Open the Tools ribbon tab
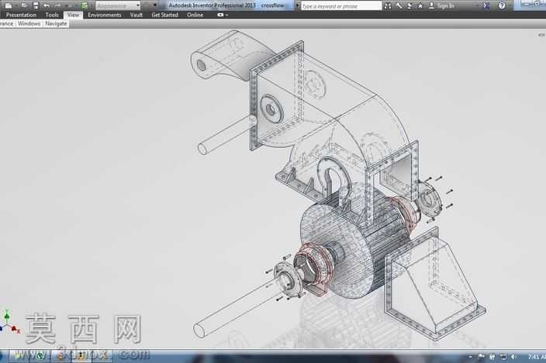Viewport: 546px width, 363px height. (x=51, y=15)
